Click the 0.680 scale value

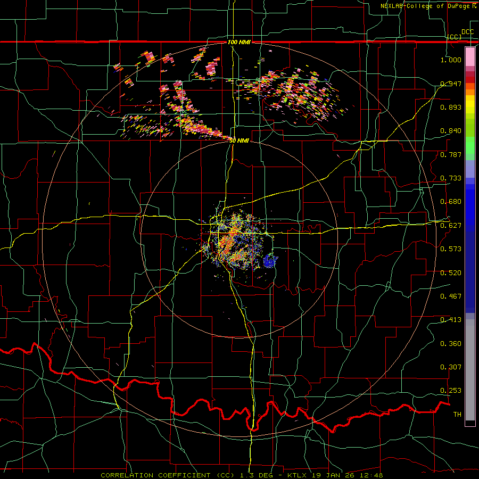pos(451,202)
